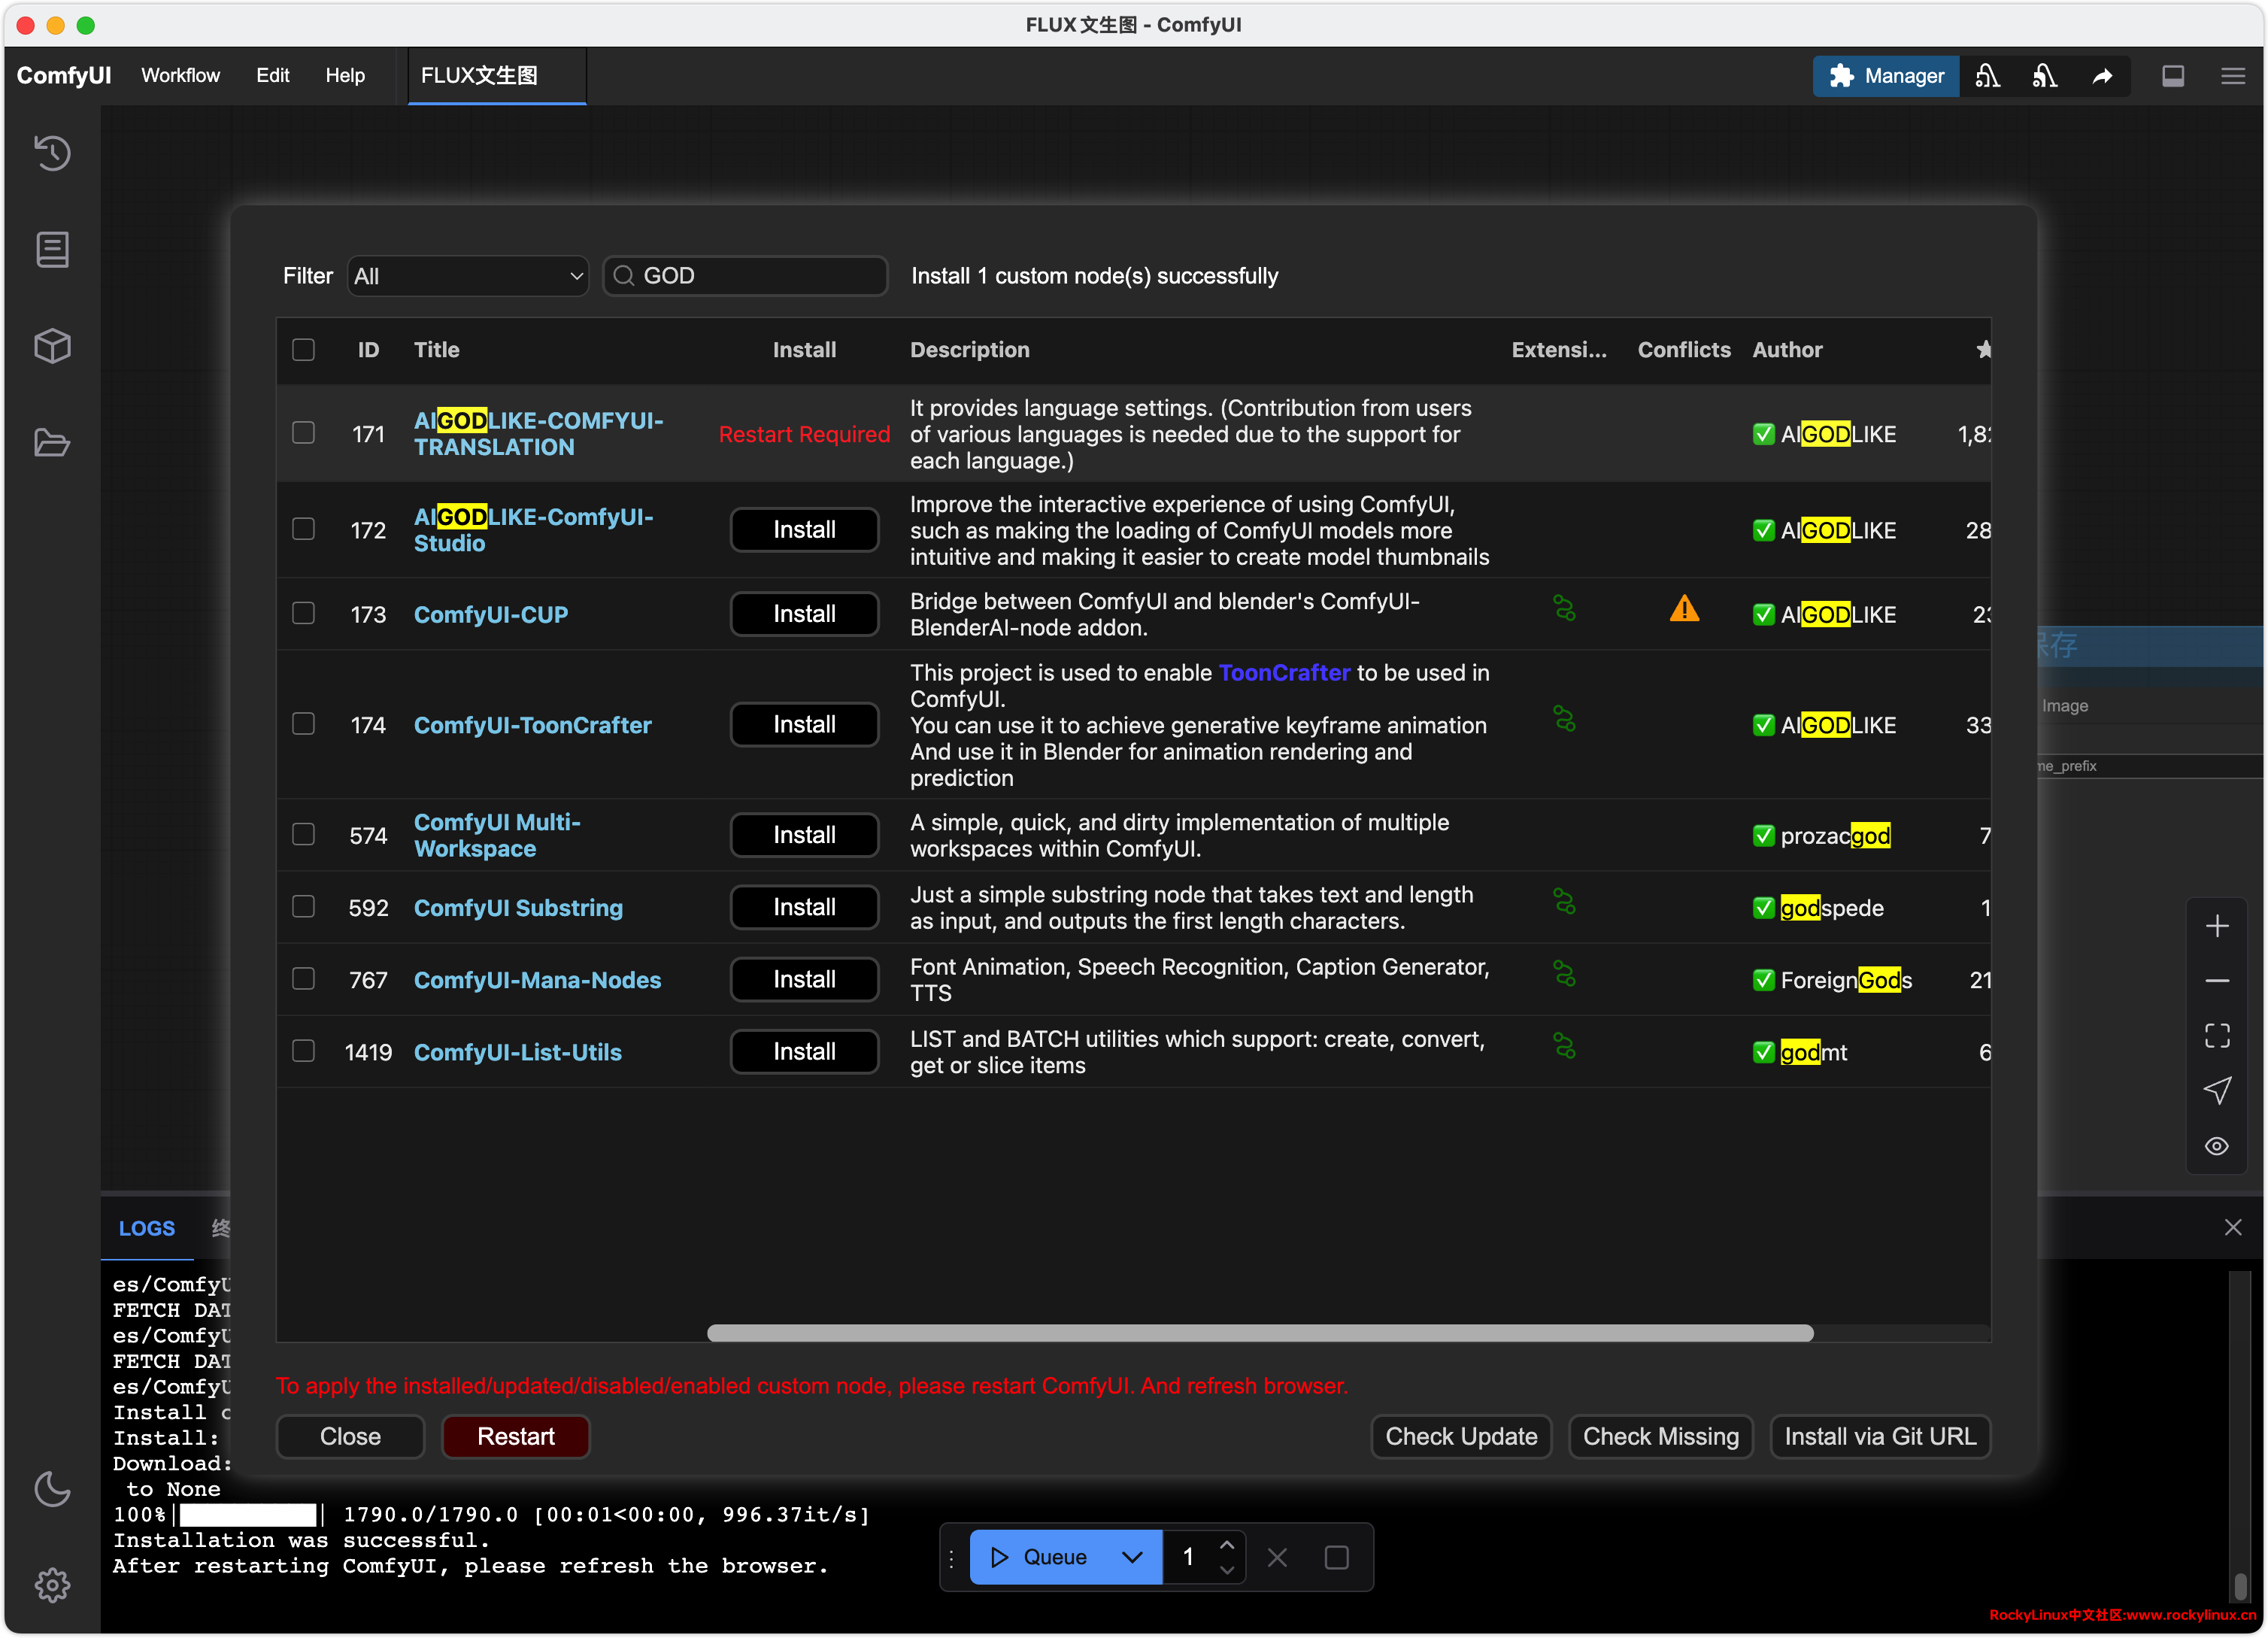
Task: Click the share arrow icon in top bar
Action: tap(2102, 76)
